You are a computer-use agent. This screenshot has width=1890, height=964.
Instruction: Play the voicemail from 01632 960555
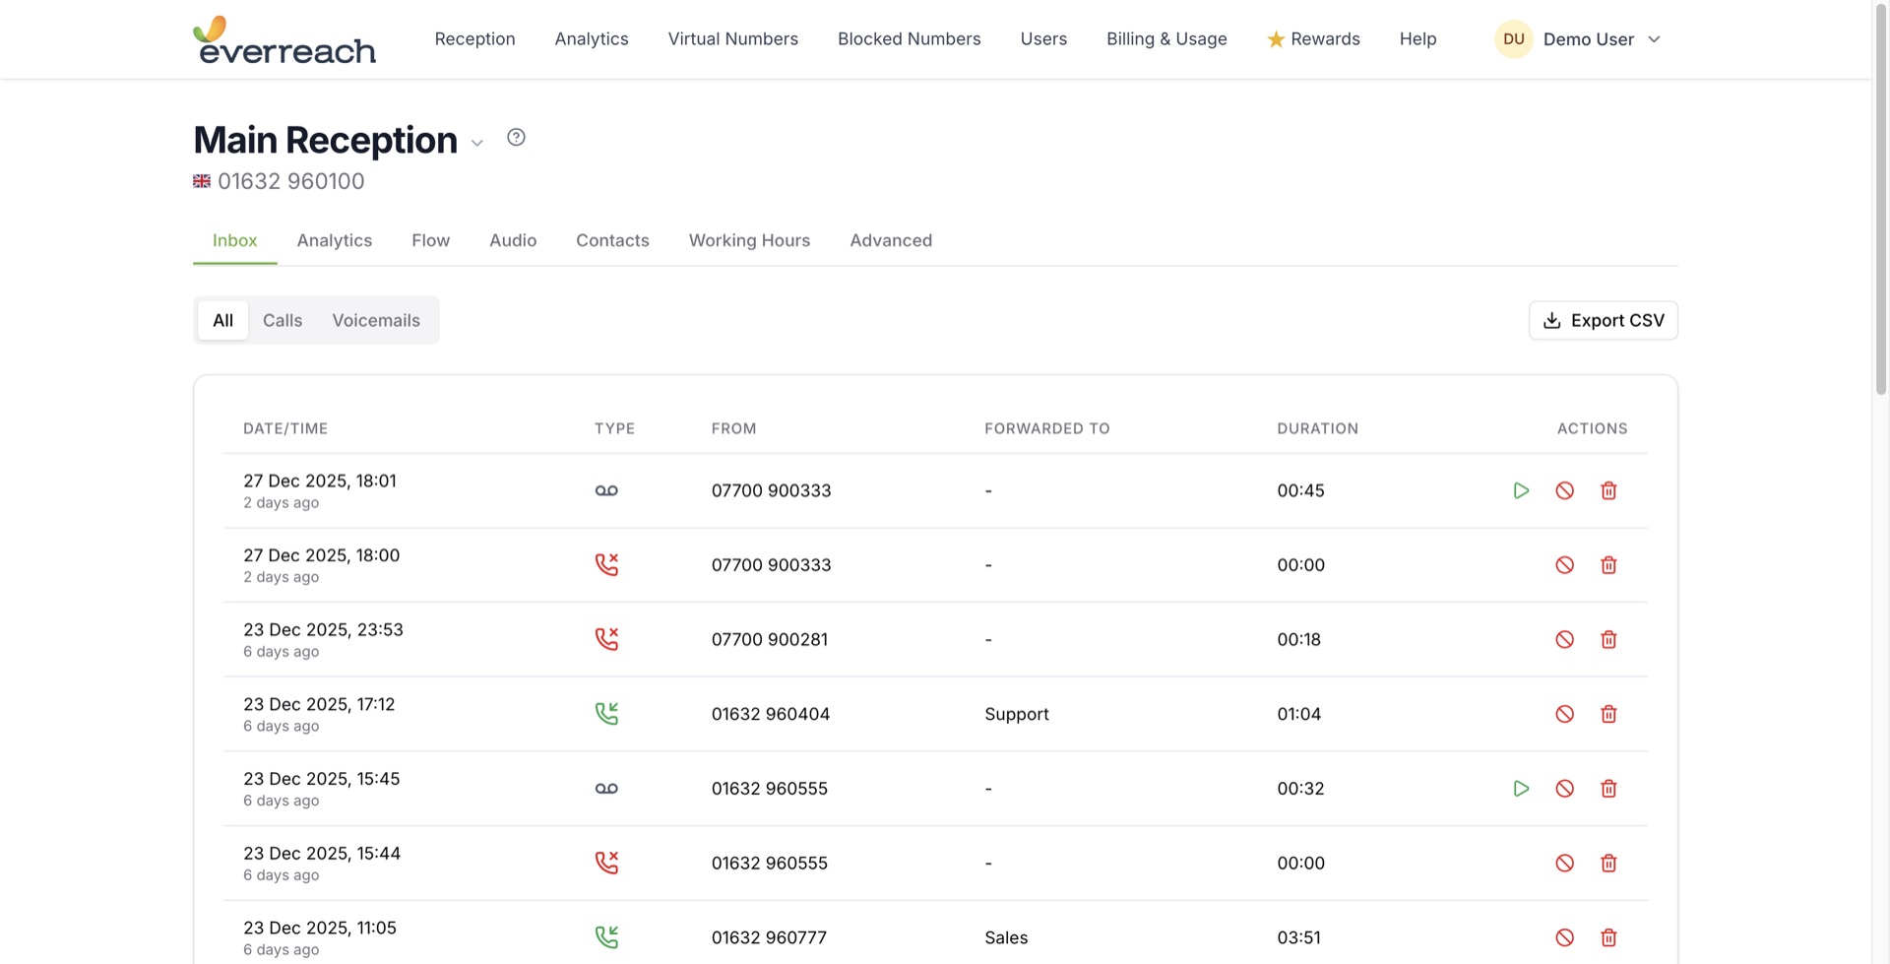[1522, 788]
